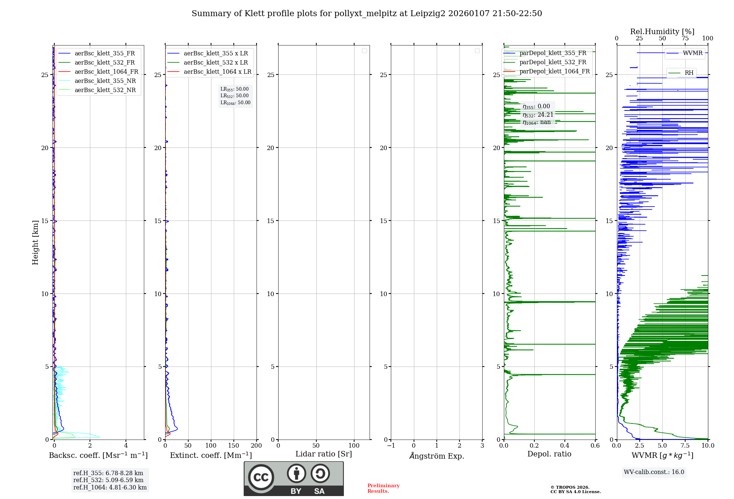734x499 pixels.
Task: Click the blue WVMR legend line marker
Action: [x=672, y=53]
